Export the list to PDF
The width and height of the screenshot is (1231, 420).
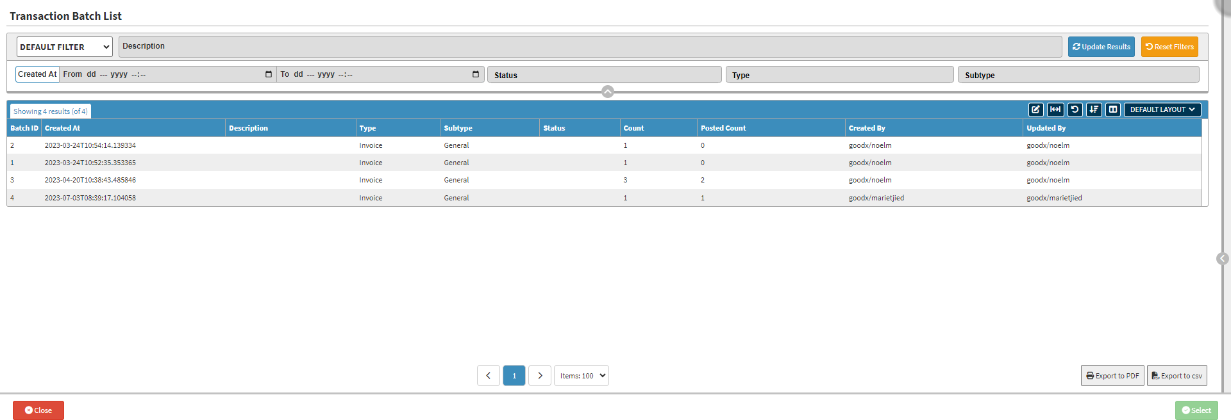coord(1112,376)
